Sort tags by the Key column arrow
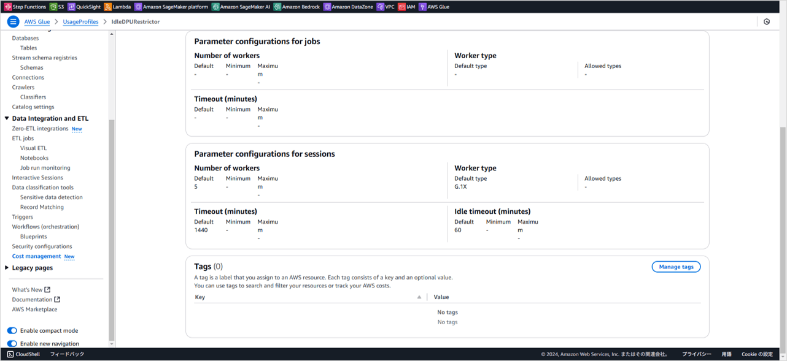The width and height of the screenshot is (787, 361). [x=419, y=297]
